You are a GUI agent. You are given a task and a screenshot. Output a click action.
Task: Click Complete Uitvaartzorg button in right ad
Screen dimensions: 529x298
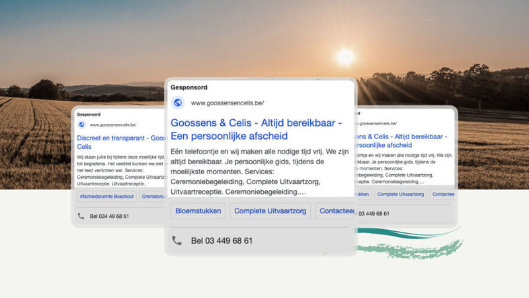[399, 195]
